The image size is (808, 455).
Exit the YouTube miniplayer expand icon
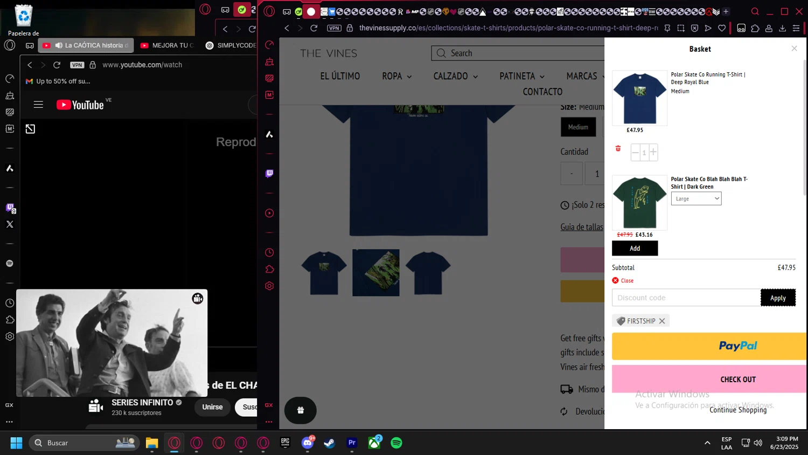click(x=30, y=129)
